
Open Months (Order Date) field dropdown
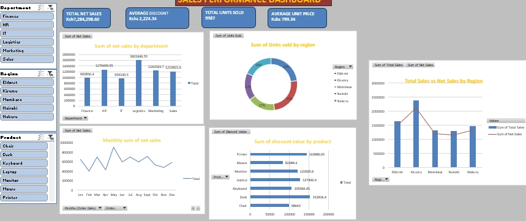(83, 208)
